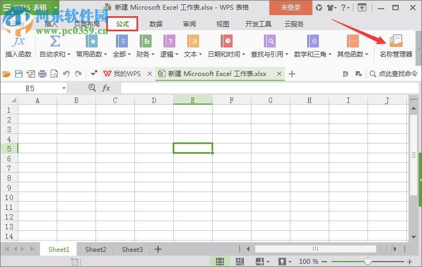Close the 我的WPS tab

[x=149, y=74]
